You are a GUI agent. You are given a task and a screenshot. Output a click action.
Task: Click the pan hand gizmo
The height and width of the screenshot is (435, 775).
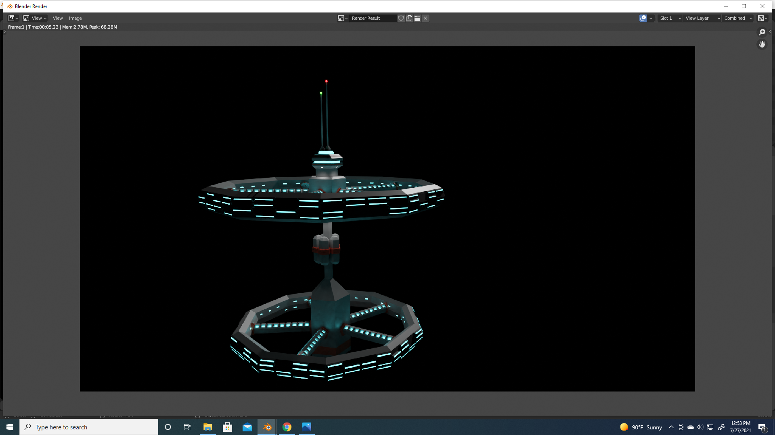tap(762, 44)
